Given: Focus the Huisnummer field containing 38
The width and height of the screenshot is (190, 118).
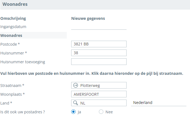Looking at the screenshot, I should pyautogui.click(x=99, y=53).
